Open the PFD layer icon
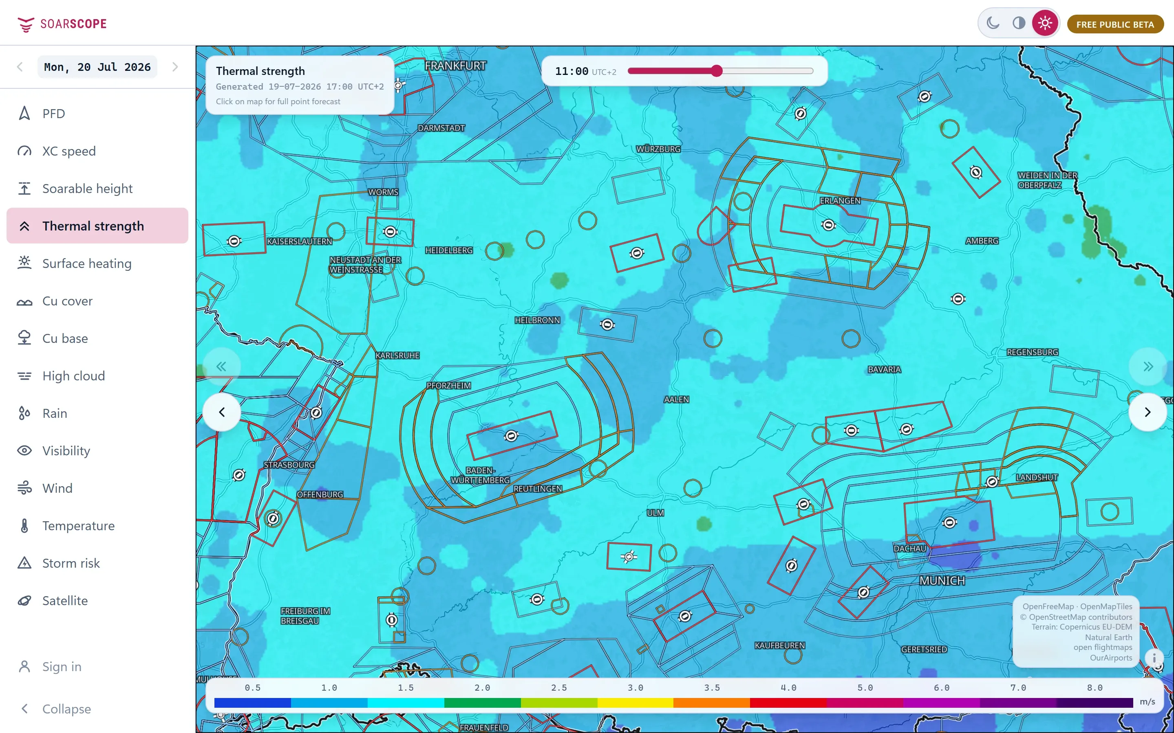1174x733 pixels. (x=24, y=114)
